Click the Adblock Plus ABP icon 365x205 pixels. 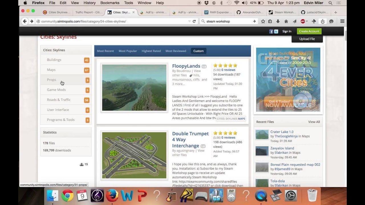click(303, 21)
